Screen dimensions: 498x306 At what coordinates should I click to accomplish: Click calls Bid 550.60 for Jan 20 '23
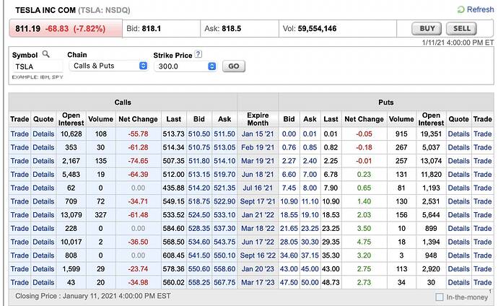199,269
